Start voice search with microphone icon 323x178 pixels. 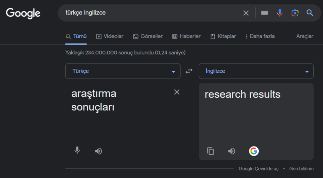click(x=280, y=13)
